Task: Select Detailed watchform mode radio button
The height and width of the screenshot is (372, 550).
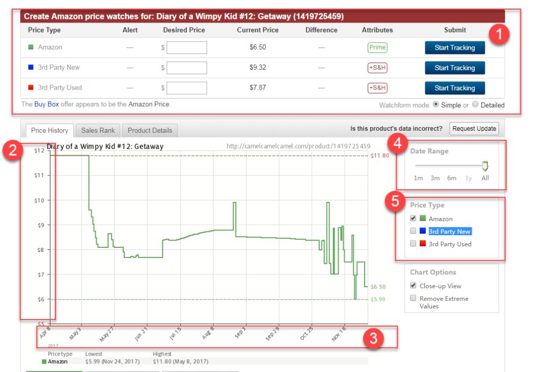Action: tap(475, 105)
